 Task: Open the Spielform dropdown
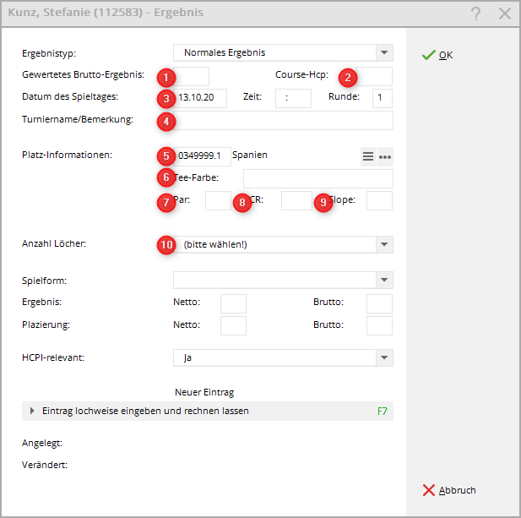(384, 281)
